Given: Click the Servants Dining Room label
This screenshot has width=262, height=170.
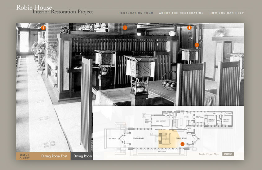Looking at the screenshot, I should (199, 117).
